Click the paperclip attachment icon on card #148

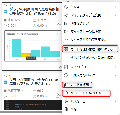click(60, 67)
